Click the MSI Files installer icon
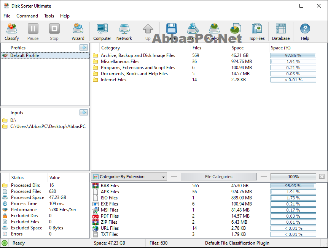The image size is (328, 248). (x=96, y=210)
